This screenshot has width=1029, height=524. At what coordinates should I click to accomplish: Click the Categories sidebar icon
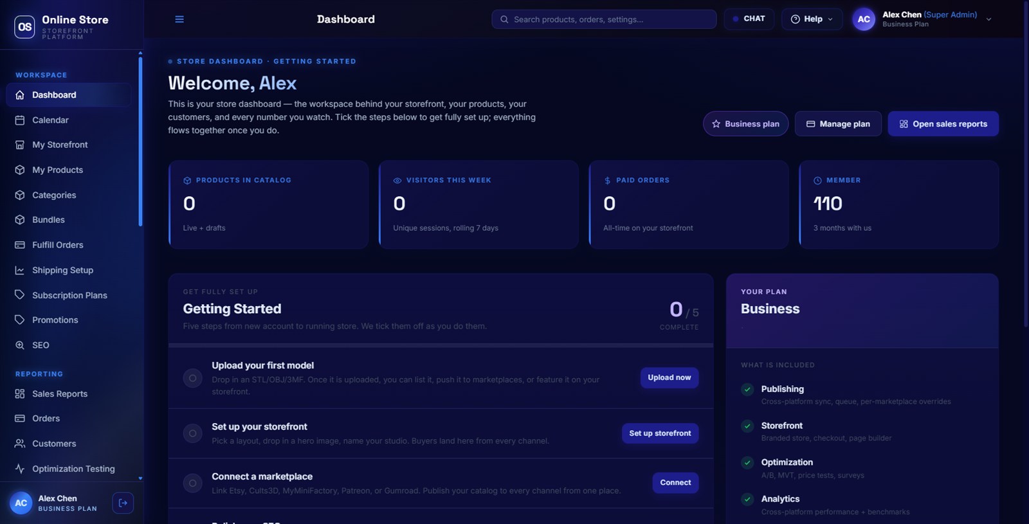point(20,195)
